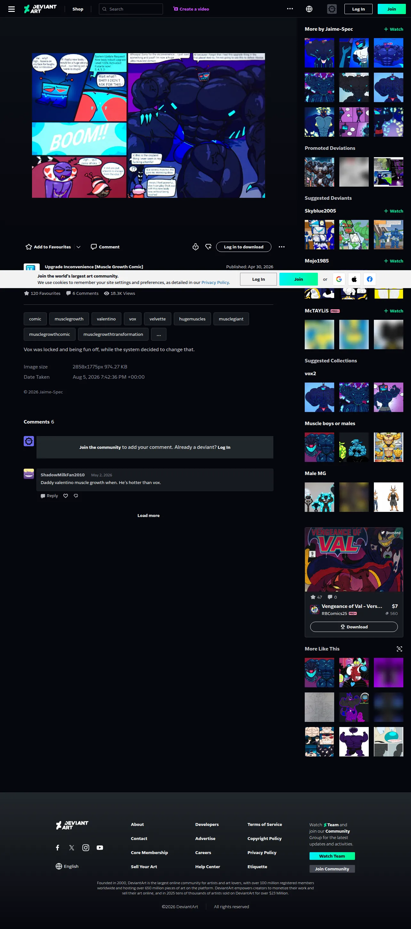Open the main comic artwork image

[149, 125]
